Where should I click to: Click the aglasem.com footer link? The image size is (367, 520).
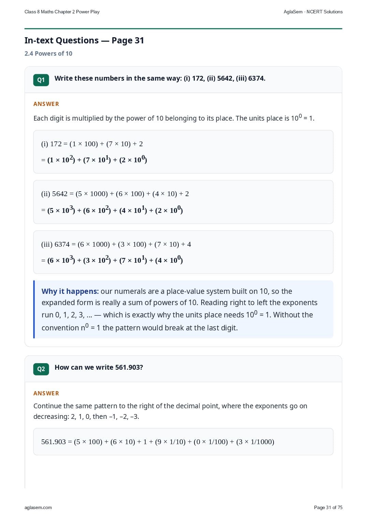click(x=38, y=507)
